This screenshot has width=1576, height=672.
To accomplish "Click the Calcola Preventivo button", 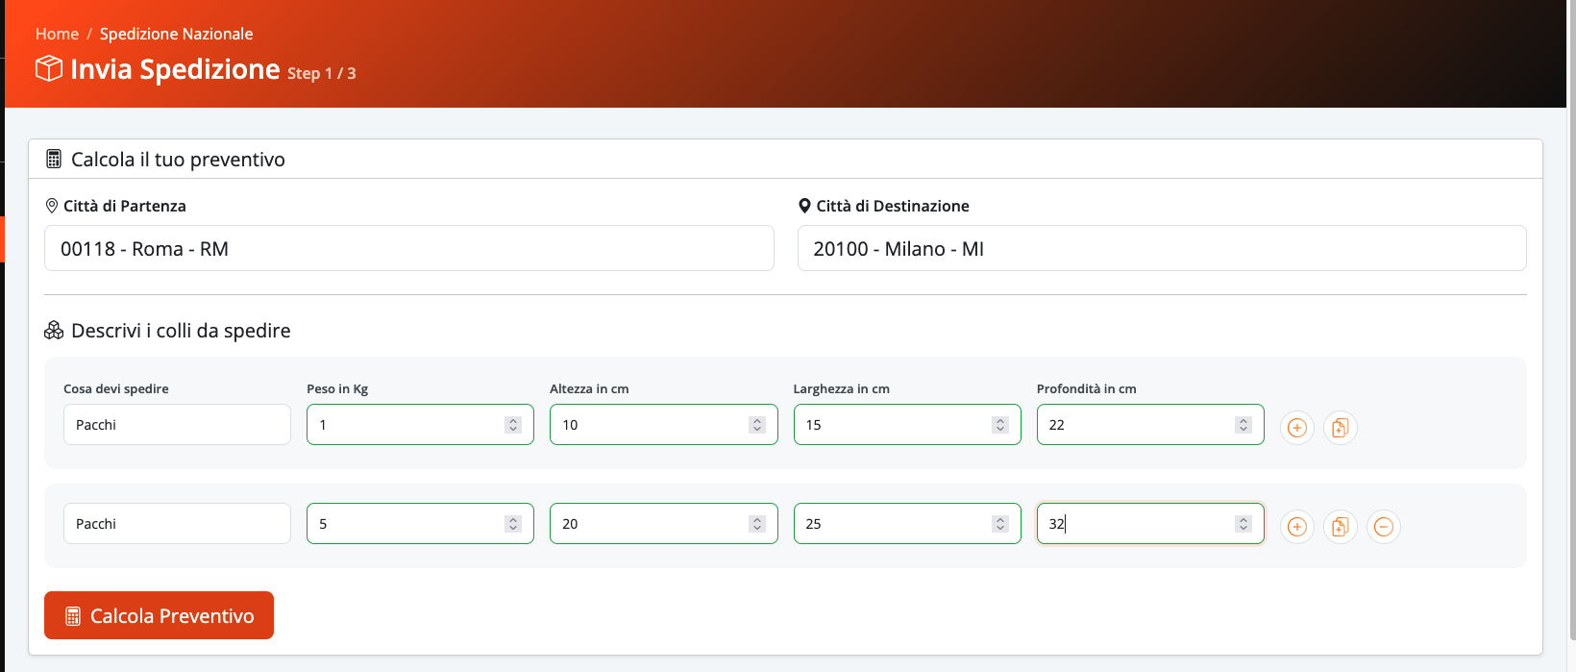I will (x=159, y=615).
